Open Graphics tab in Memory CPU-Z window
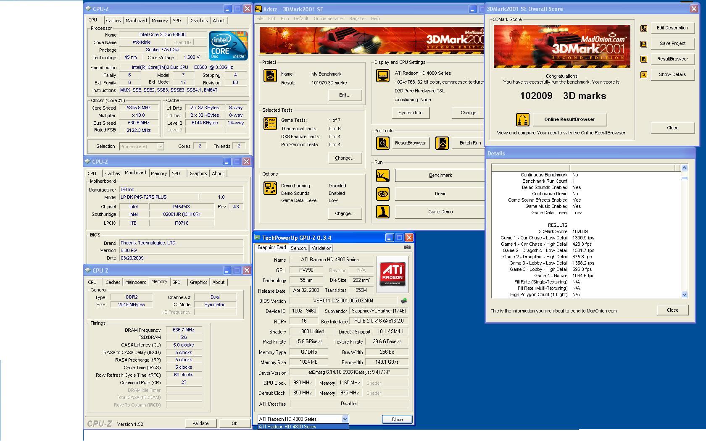 (x=198, y=282)
